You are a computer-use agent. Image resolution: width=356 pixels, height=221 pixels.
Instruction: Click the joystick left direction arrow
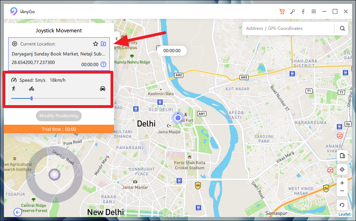coord(30,174)
